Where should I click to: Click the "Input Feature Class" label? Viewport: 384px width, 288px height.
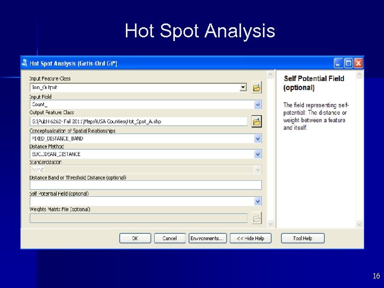point(50,78)
